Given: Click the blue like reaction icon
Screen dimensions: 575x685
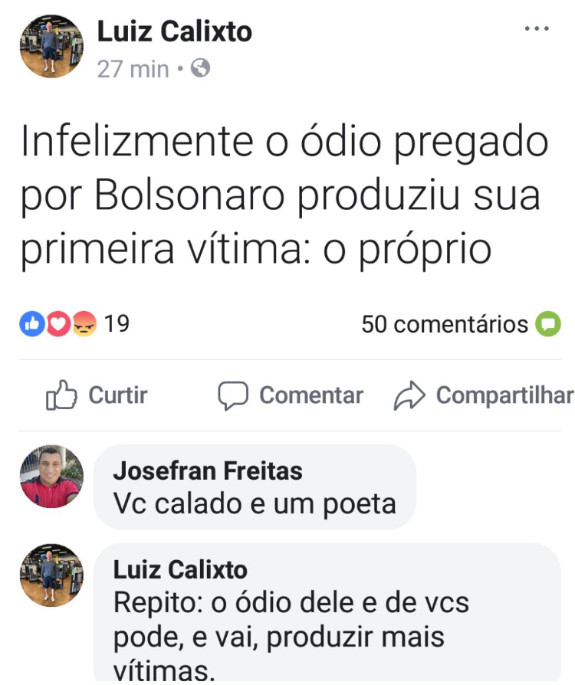Looking at the screenshot, I should click(x=32, y=323).
